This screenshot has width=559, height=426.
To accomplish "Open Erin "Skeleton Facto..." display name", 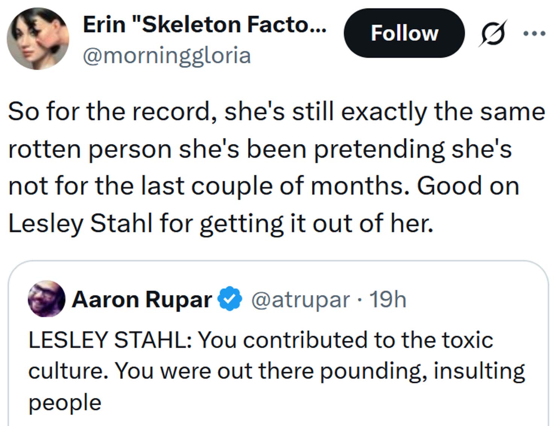I will pos(205,24).
